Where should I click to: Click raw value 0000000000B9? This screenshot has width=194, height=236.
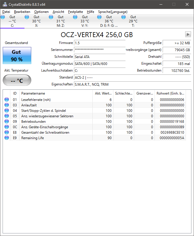[x=172, y=127]
